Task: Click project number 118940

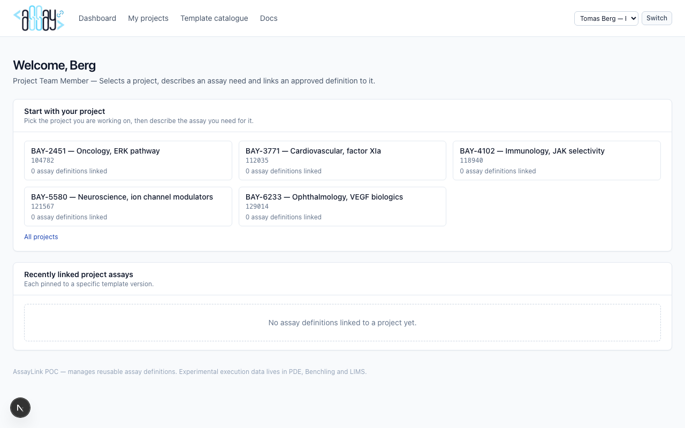Action: (x=471, y=160)
